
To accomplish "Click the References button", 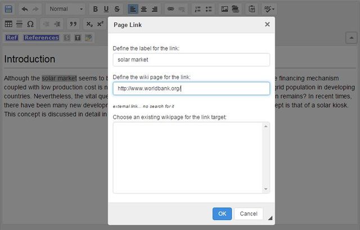I will point(41,38).
